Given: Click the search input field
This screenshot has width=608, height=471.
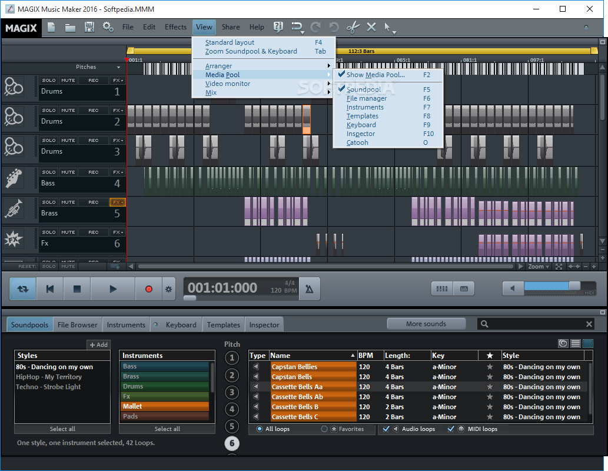Looking at the screenshot, I should tap(537, 324).
